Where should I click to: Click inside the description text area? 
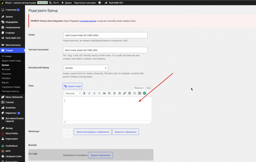click(107, 109)
